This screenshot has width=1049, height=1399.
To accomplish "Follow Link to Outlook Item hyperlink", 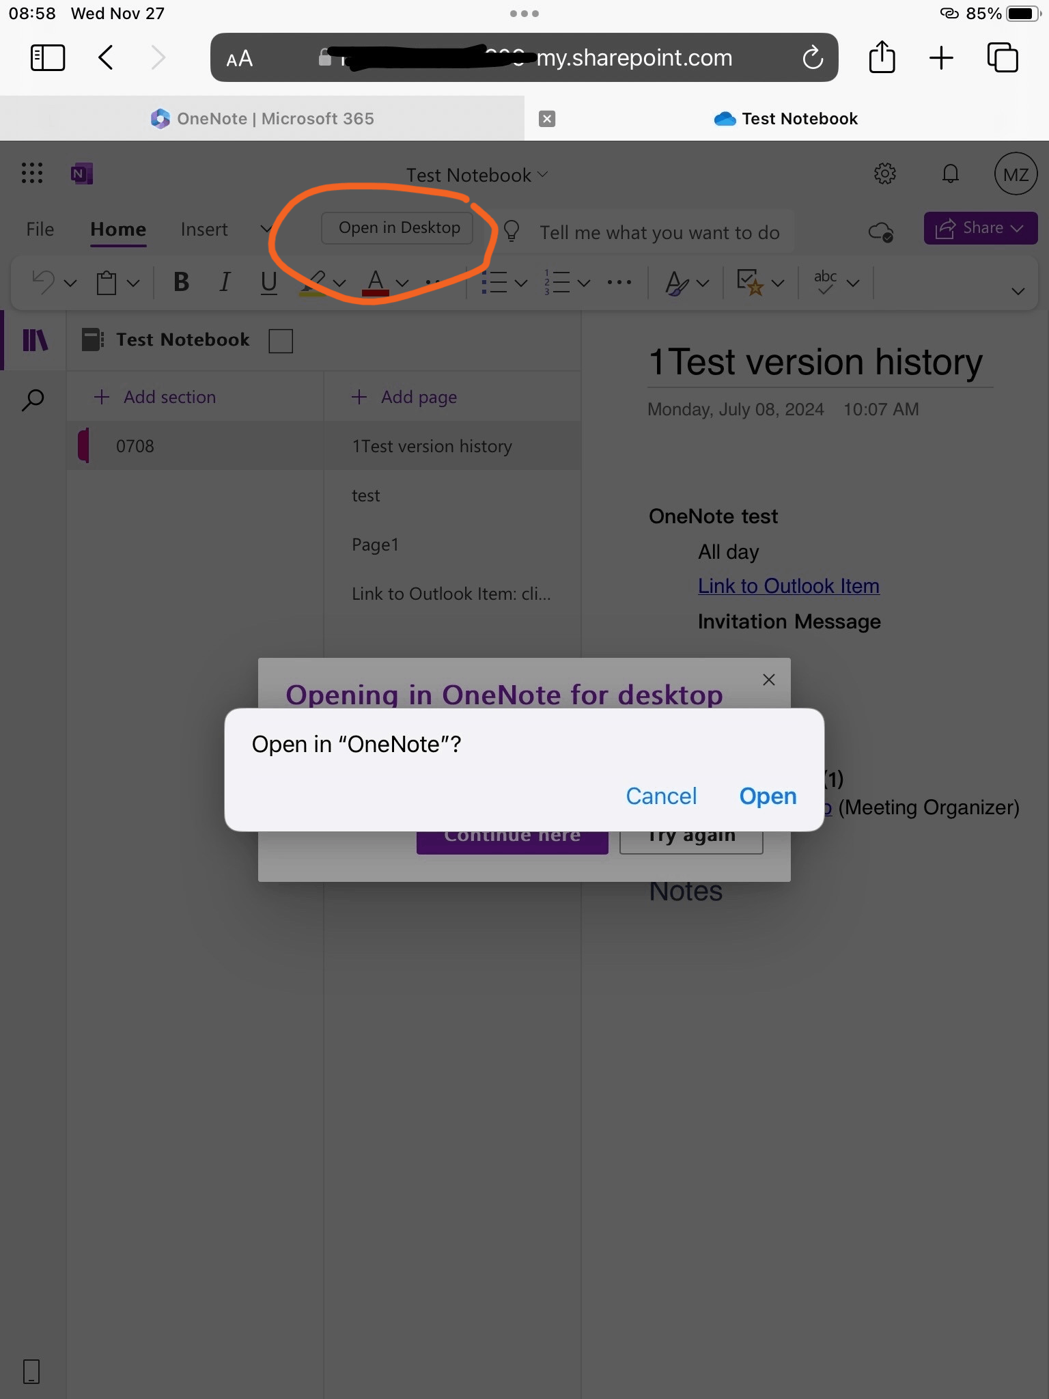I will pos(788,586).
